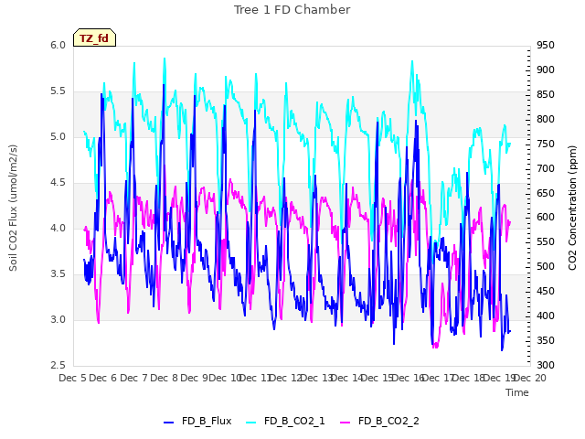Click the Dec 6 x-axis tick label

[x=103, y=378]
